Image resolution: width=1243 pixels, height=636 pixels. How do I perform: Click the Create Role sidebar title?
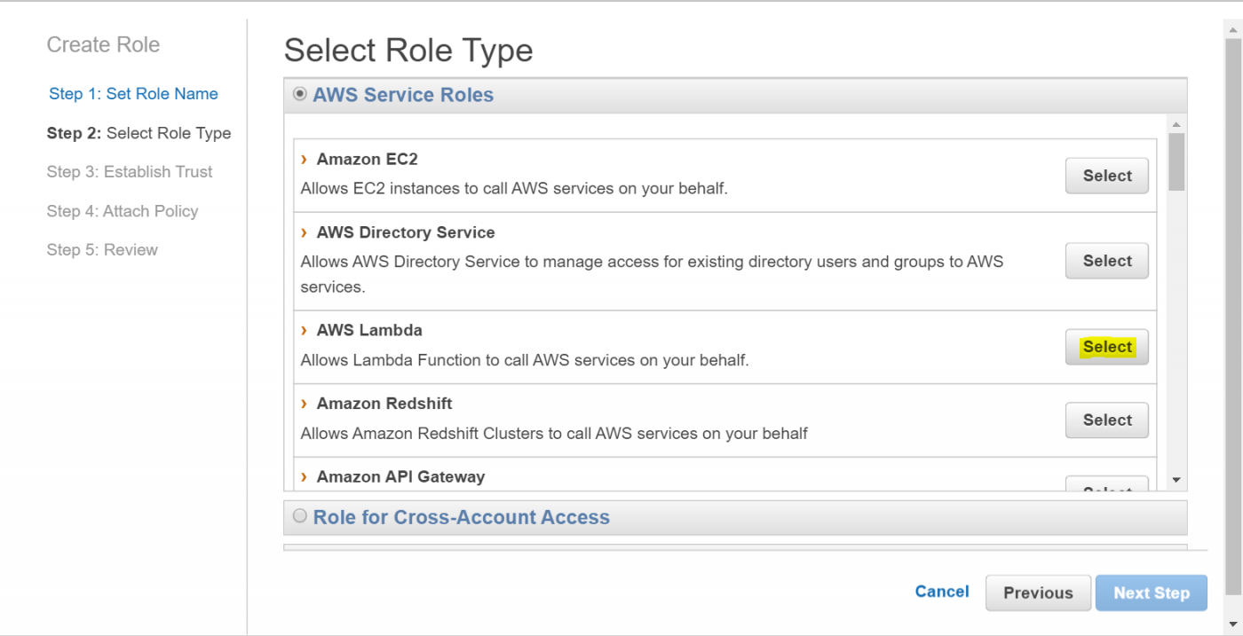coord(103,45)
